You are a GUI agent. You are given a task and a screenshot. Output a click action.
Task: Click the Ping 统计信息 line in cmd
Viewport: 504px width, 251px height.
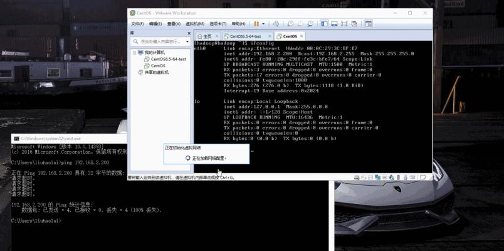coord(52,205)
